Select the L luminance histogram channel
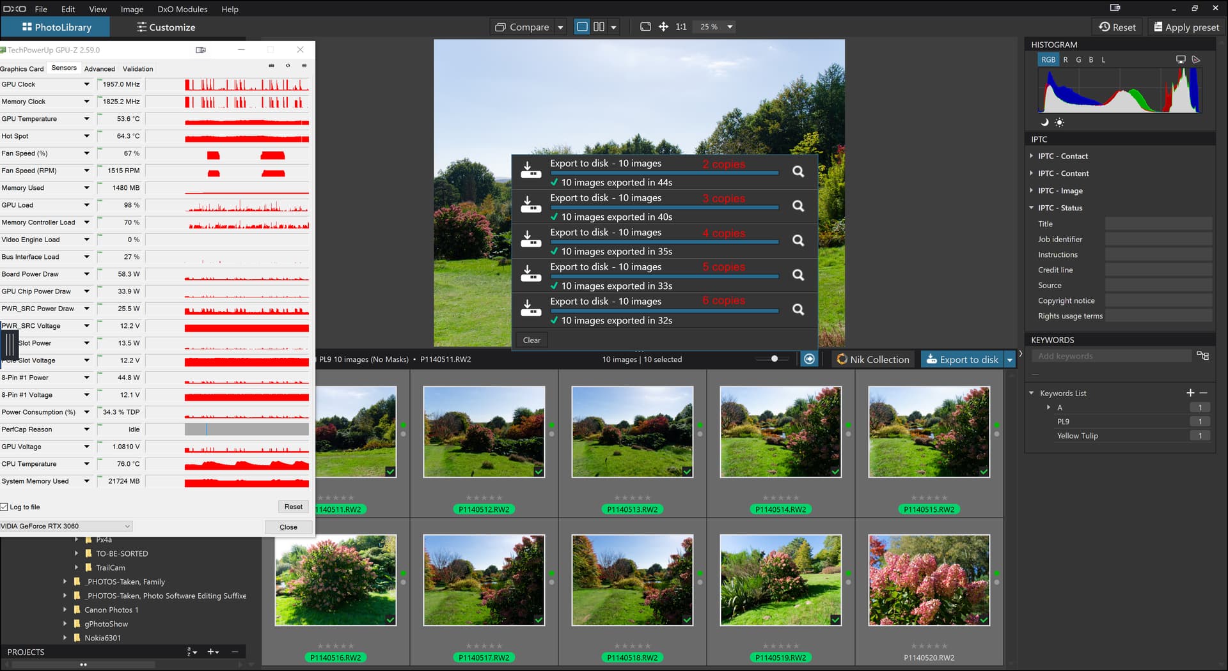Image resolution: width=1228 pixels, height=671 pixels. pos(1103,59)
